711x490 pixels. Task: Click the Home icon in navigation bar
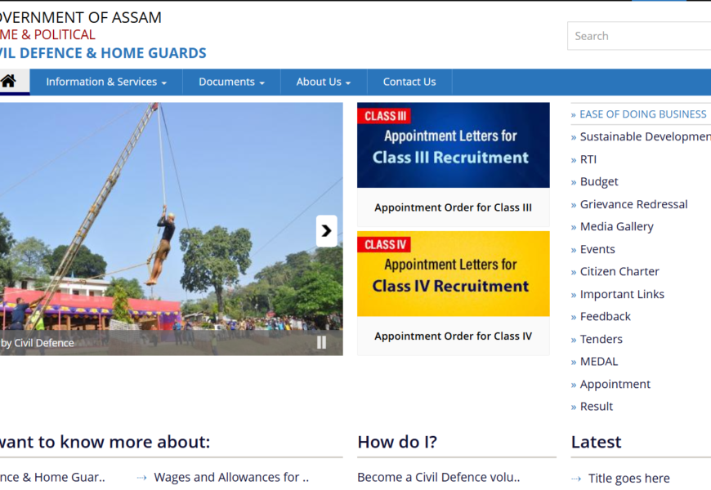click(9, 82)
